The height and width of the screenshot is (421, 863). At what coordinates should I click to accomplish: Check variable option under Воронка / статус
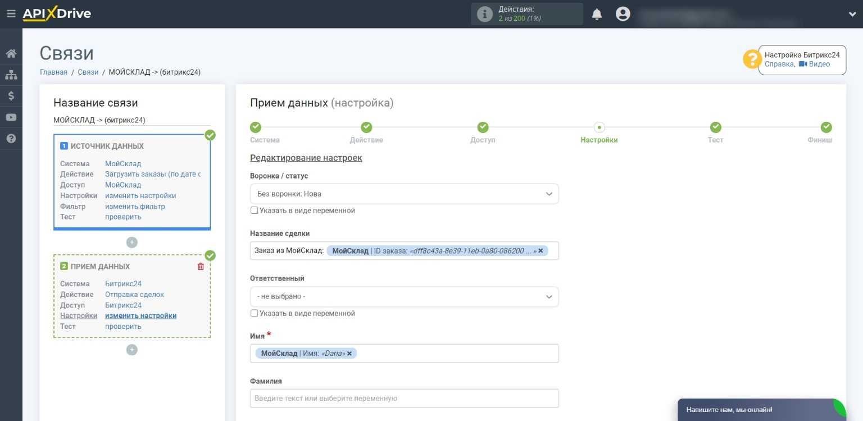coord(254,210)
